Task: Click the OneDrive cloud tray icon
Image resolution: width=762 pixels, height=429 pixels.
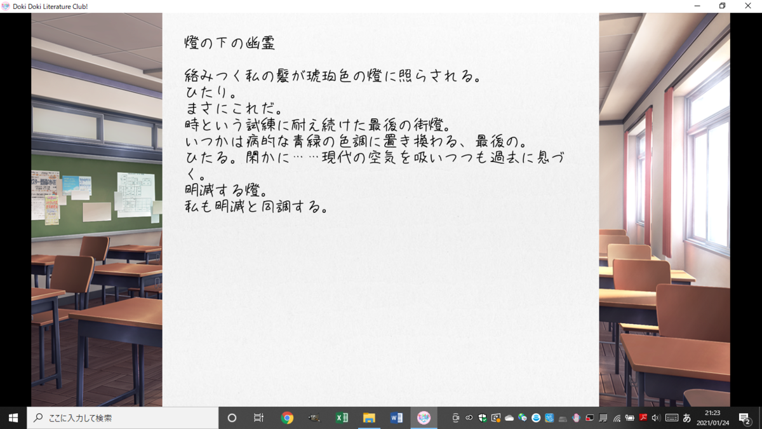Action: click(509, 418)
